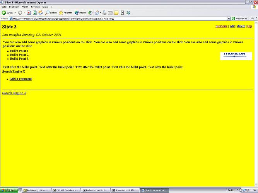Expand the Links toolbar chevron
The width and height of the screenshot is (258, 193).
point(256,19)
